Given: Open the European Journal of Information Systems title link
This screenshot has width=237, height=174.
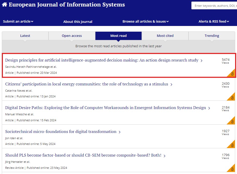Looking at the screenshot, I should pos(67,4).
